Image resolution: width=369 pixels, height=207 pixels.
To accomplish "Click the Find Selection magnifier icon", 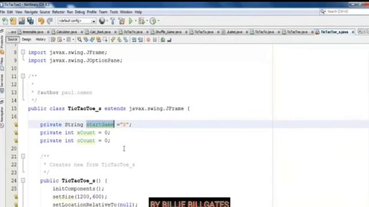I will click(x=80, y=40).
